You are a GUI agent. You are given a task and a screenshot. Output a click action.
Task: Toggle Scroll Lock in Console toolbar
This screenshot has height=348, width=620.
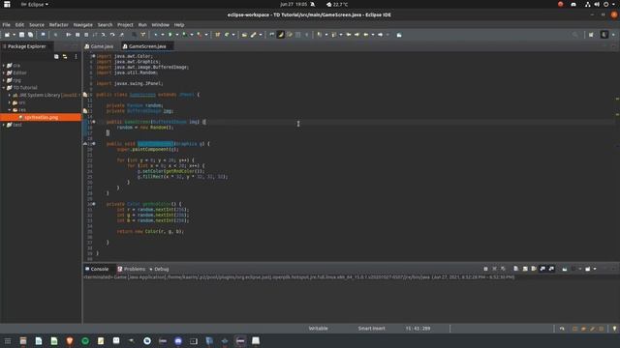coord(525,269)
